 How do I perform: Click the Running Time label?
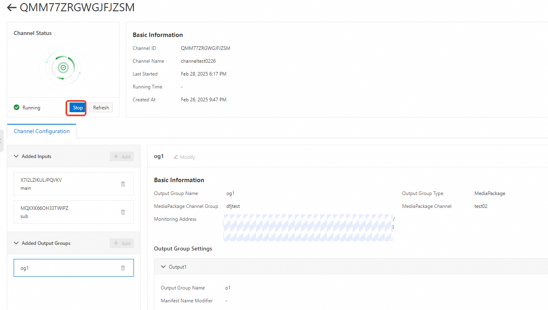pos(148,87)
